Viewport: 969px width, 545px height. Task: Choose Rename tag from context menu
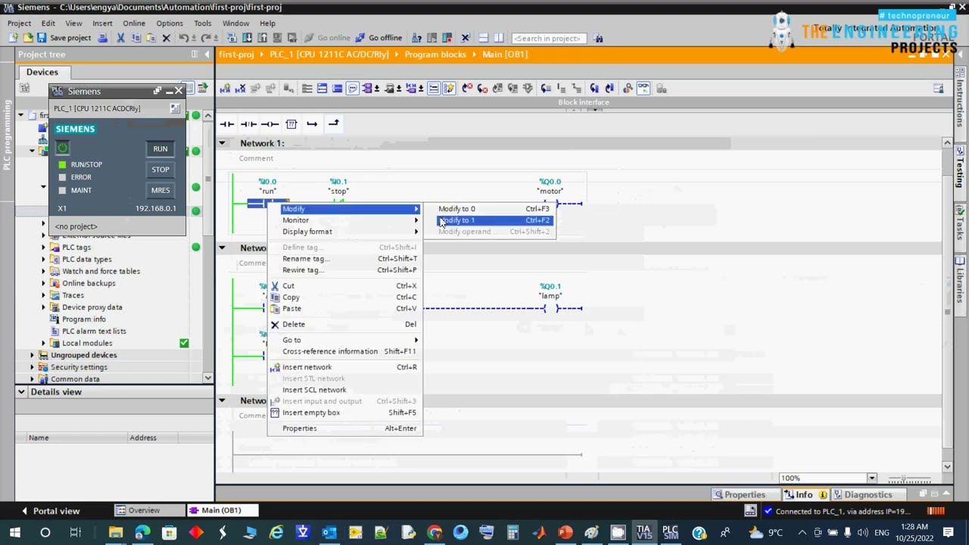pos(344,259)
